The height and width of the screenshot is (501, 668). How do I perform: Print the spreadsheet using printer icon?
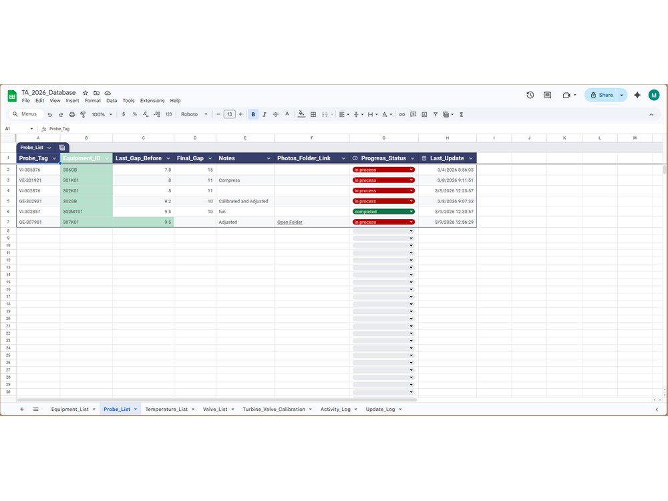(72, 115)
